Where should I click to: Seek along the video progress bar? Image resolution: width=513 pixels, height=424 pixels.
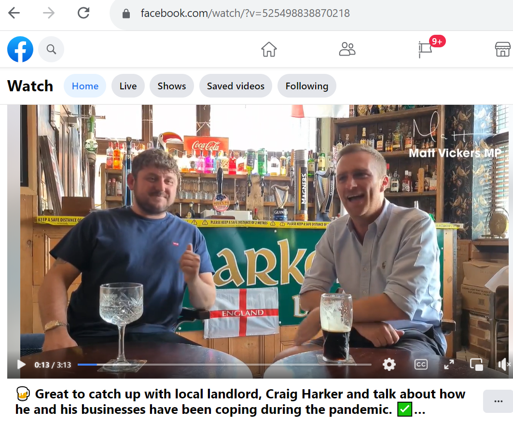tap(224, 365)
